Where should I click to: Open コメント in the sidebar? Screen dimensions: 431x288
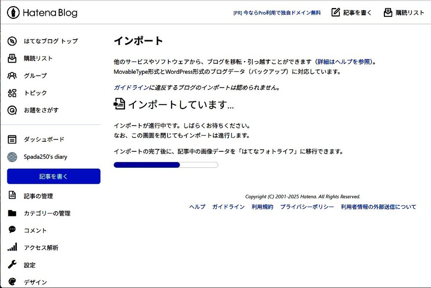[x=35, y=231]
